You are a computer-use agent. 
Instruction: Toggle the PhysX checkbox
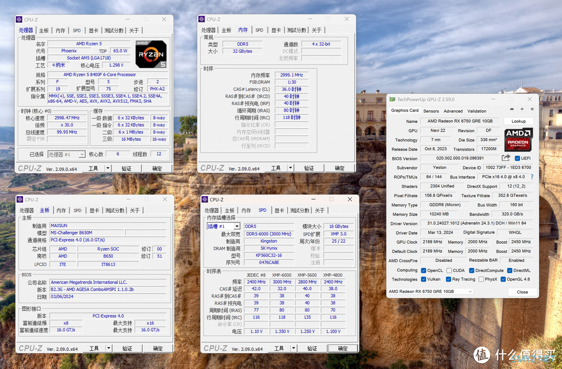click(x=481, y=279)
